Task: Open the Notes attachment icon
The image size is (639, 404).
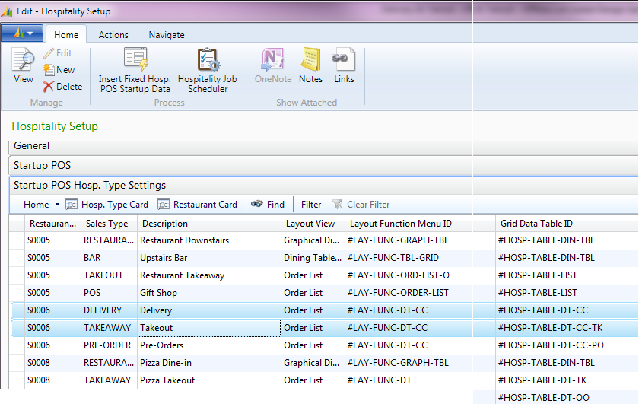Action: point(310,61)
